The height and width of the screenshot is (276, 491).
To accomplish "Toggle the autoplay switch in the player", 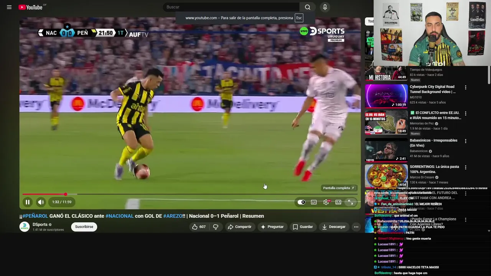I will pyautogui.click(x=302, y=202).
